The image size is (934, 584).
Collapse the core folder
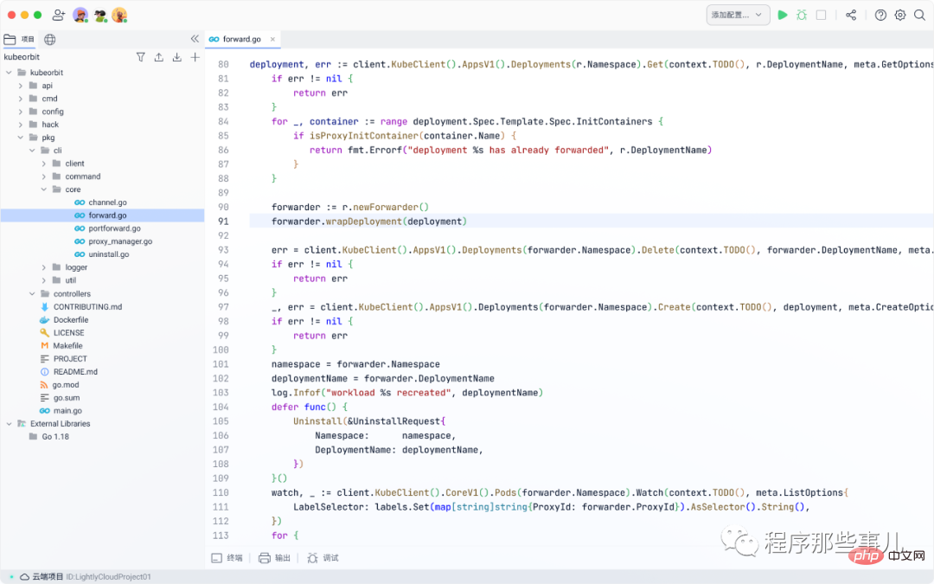tap(43, 189)
